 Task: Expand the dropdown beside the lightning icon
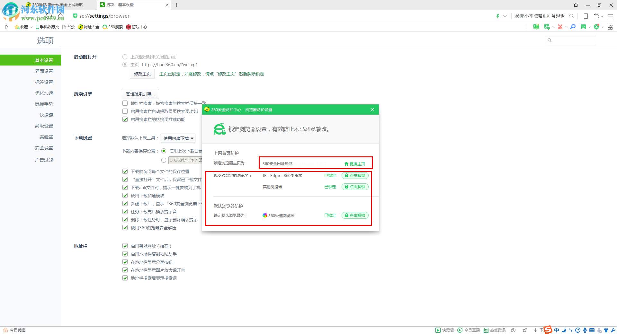click(505, 16)
